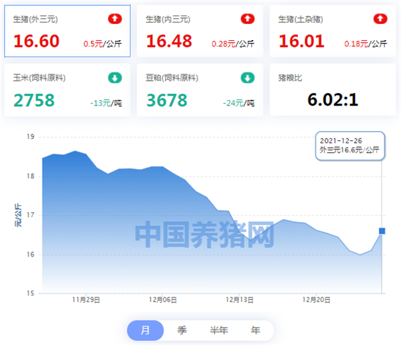Viewport: 401px width, 345px height.
Task: Select the 生猪(外三元) price card
Action: 68,31
